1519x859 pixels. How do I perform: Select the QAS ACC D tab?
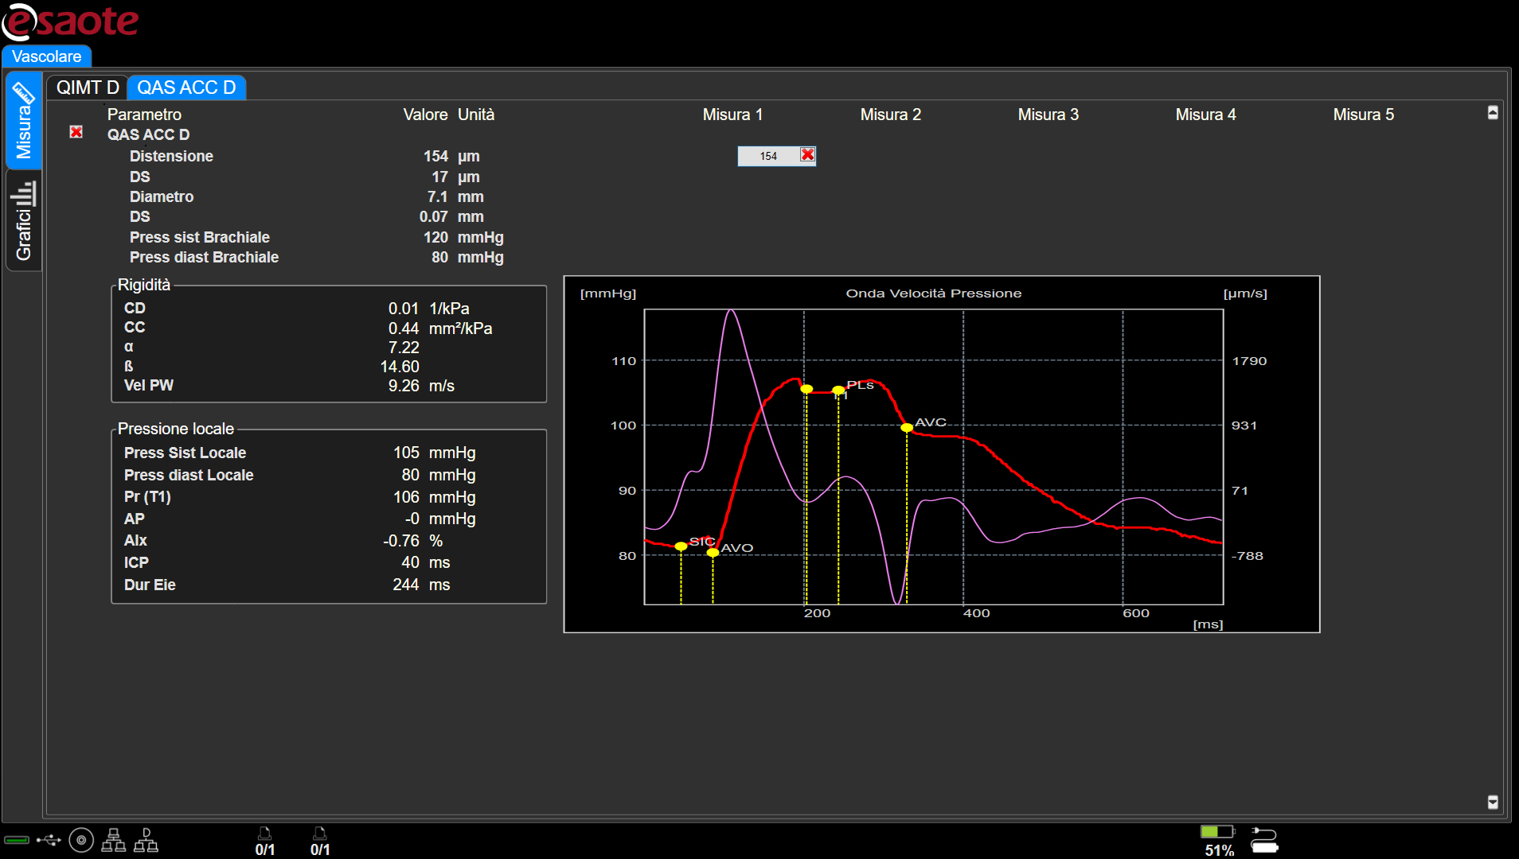tap(186, 87)
